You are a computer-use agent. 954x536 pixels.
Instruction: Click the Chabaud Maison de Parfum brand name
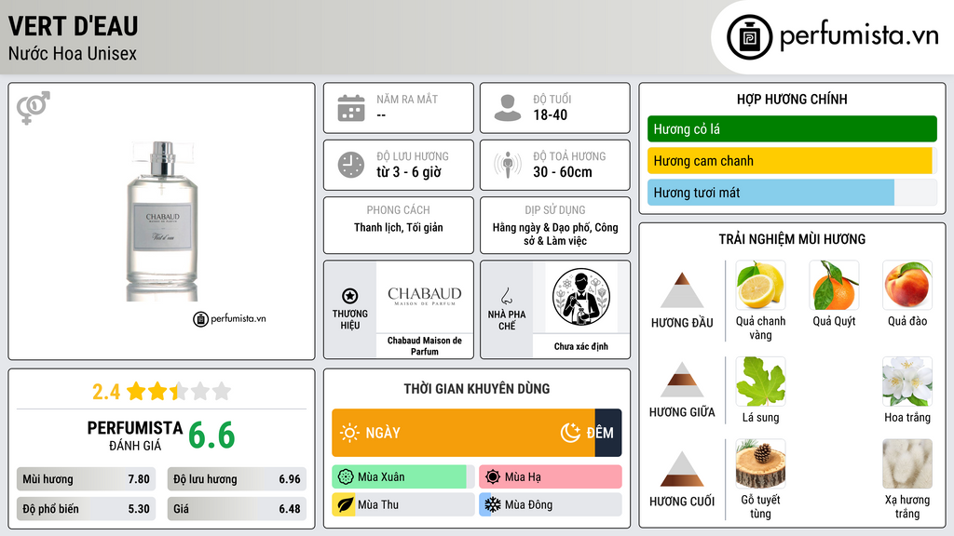(425, 346)
